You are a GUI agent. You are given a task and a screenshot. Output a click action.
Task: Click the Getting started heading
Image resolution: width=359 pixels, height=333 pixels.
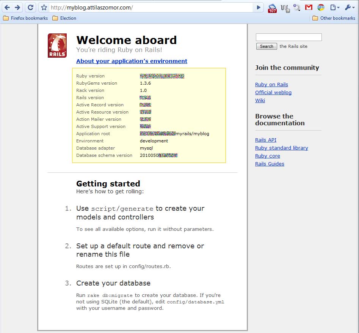coord(108,184)
